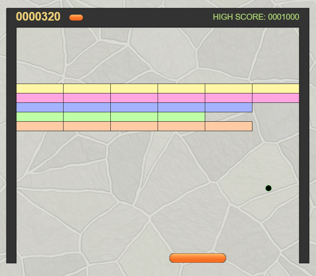Click the leftmost pink brick
This screenshot has height=276, width=316.
coord(39,98)
